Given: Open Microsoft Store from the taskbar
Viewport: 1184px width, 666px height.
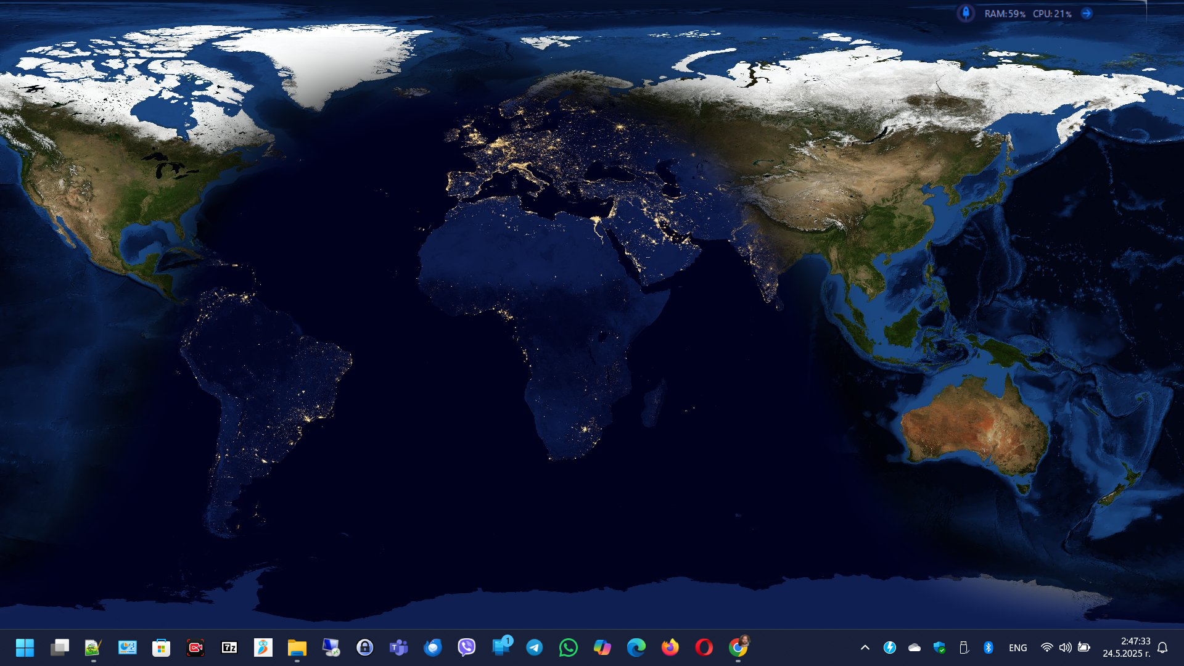Looking at the screenshot, I should [x=161, y=647].
